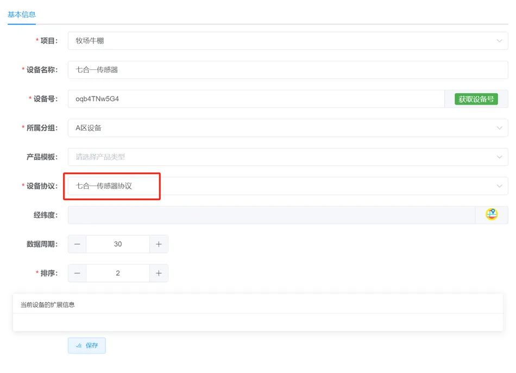The height and width of the screenshot is (373, 516).
Task: Click the minus icon to decrease 数据周期
Action: click(x=77, y=244)
